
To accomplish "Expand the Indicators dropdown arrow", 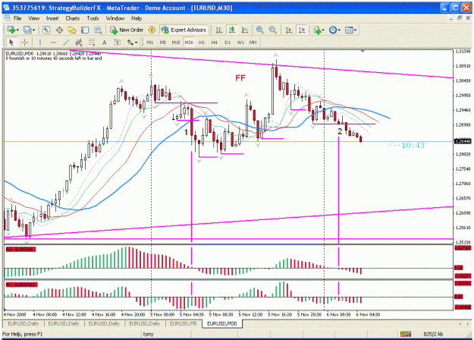I will pyautogui.click(x=323, y=30).
